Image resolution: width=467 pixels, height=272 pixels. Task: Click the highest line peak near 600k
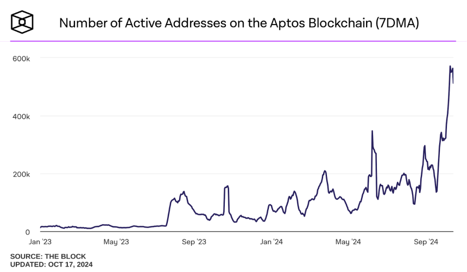tap(450, 66)
